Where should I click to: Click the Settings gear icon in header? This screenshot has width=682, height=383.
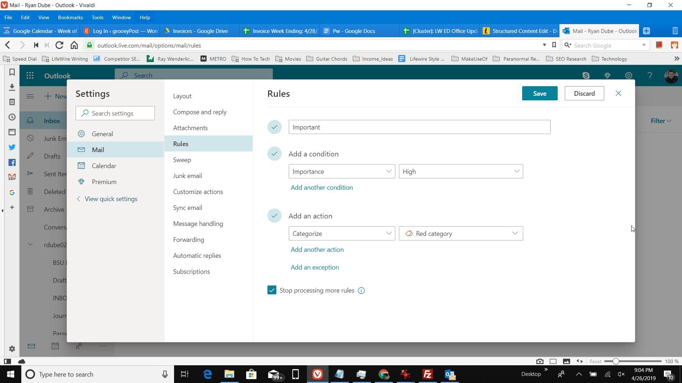629,76
